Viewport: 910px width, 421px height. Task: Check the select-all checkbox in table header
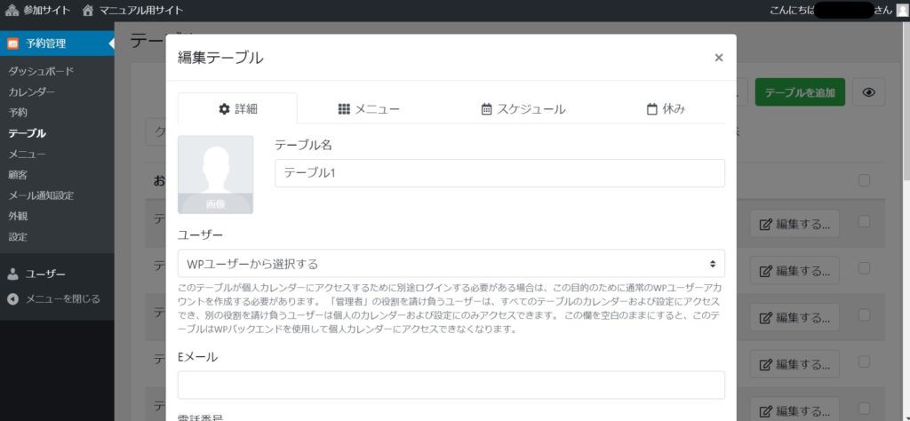[864, 180]
